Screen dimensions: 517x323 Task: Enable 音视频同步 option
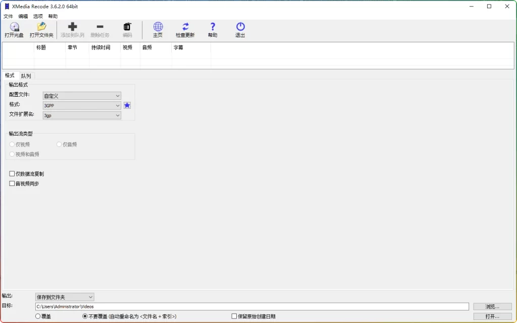click(x=12, y=183)
